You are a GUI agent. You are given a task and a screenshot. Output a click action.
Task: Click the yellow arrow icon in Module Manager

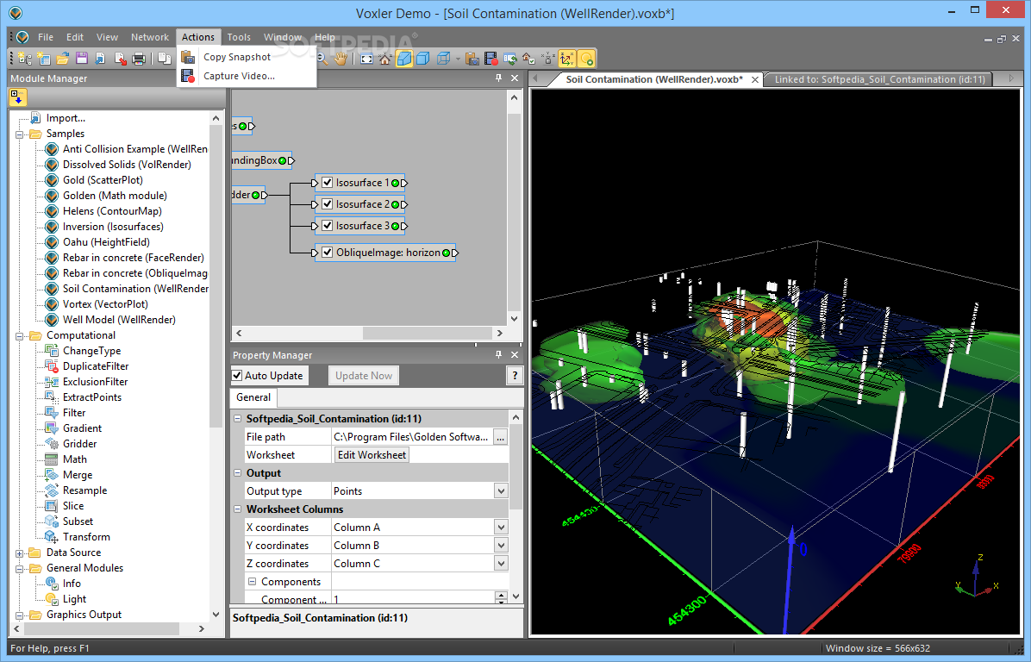point(17,98)
